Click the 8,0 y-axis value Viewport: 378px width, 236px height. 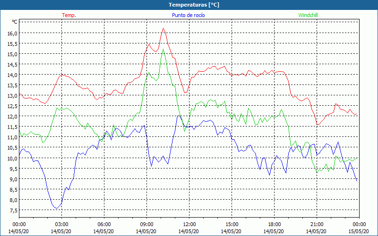[13, 200]
